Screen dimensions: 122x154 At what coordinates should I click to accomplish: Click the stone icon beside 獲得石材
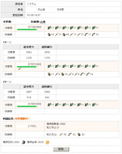click(23, 142)
